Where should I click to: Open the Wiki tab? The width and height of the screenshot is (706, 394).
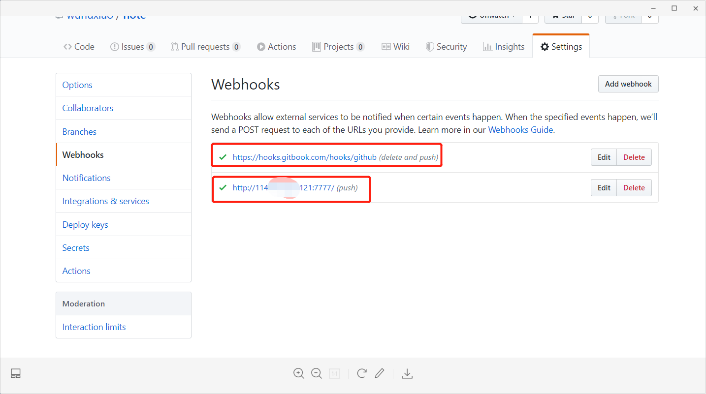click(x=396, y=47)
